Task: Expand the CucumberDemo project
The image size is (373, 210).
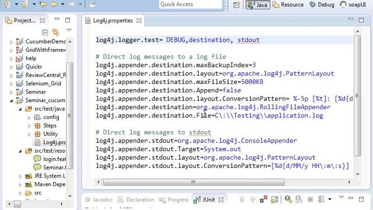Action: click(11, 42)
